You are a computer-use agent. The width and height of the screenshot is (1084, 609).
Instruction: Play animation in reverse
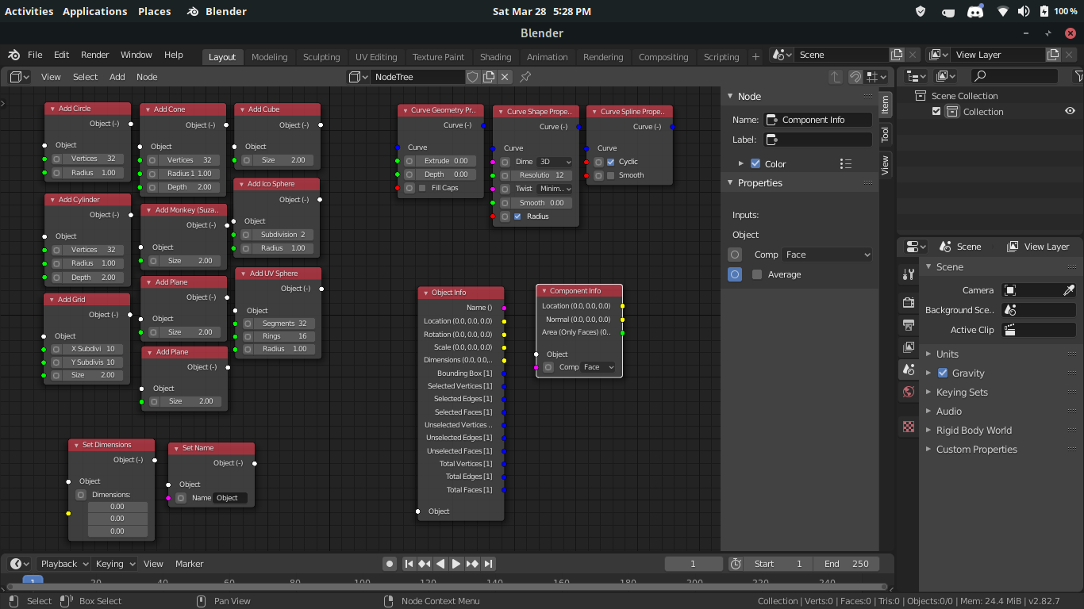coord(440,564)
